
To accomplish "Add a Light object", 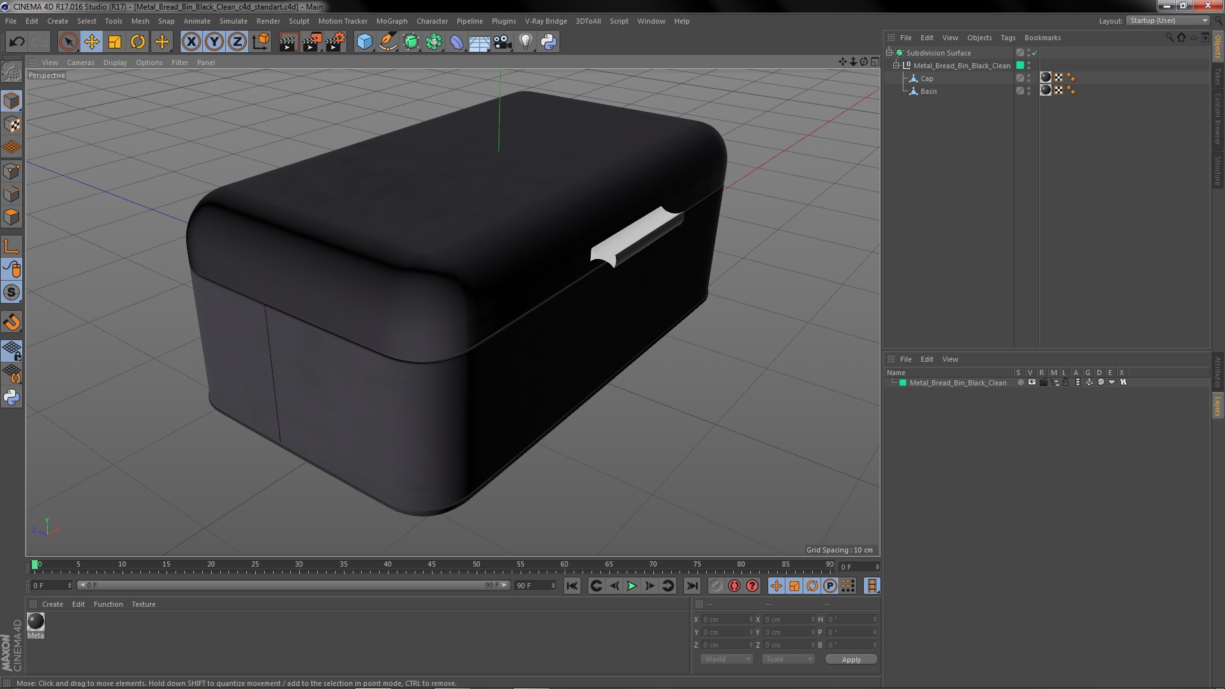I will coord(525,42).
